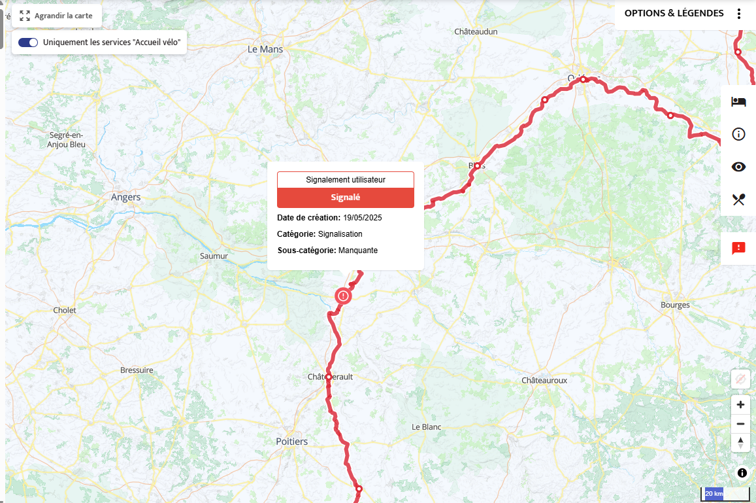
Task: Click the red alert report icon
Action: pyautogui.click(x=738, y=248)
